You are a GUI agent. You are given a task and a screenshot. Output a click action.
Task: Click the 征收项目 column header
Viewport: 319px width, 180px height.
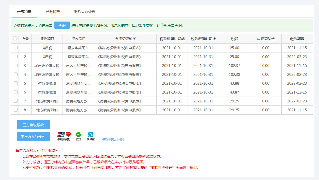(x=47, y=39)
